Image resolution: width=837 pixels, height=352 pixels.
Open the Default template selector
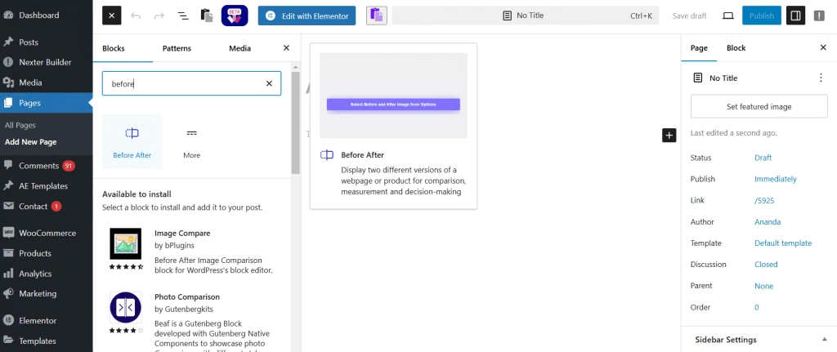[782, 243]
